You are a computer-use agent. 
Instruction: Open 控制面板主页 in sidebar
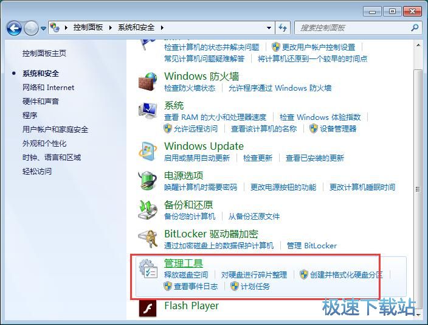(x=44, y=54)
